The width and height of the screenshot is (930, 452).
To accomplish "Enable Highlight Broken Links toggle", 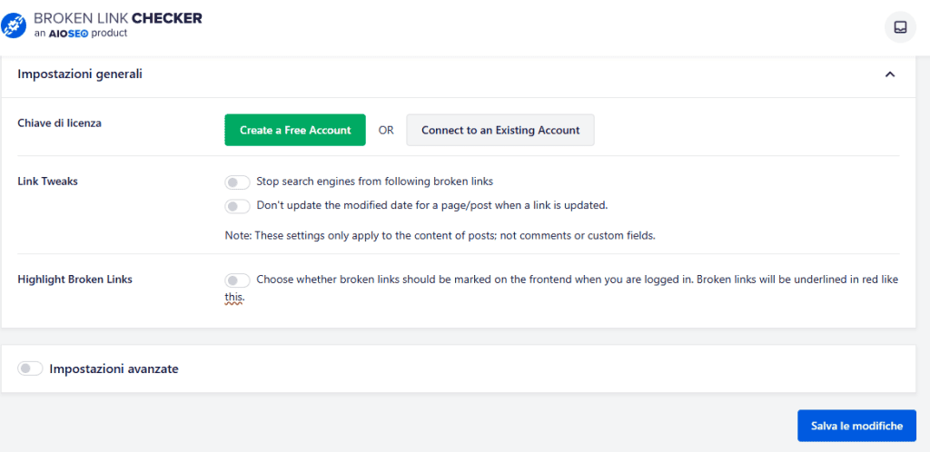I will tap(237, 280).
